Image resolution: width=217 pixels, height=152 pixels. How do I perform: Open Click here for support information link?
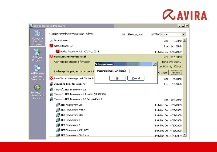tap(72, 62)
